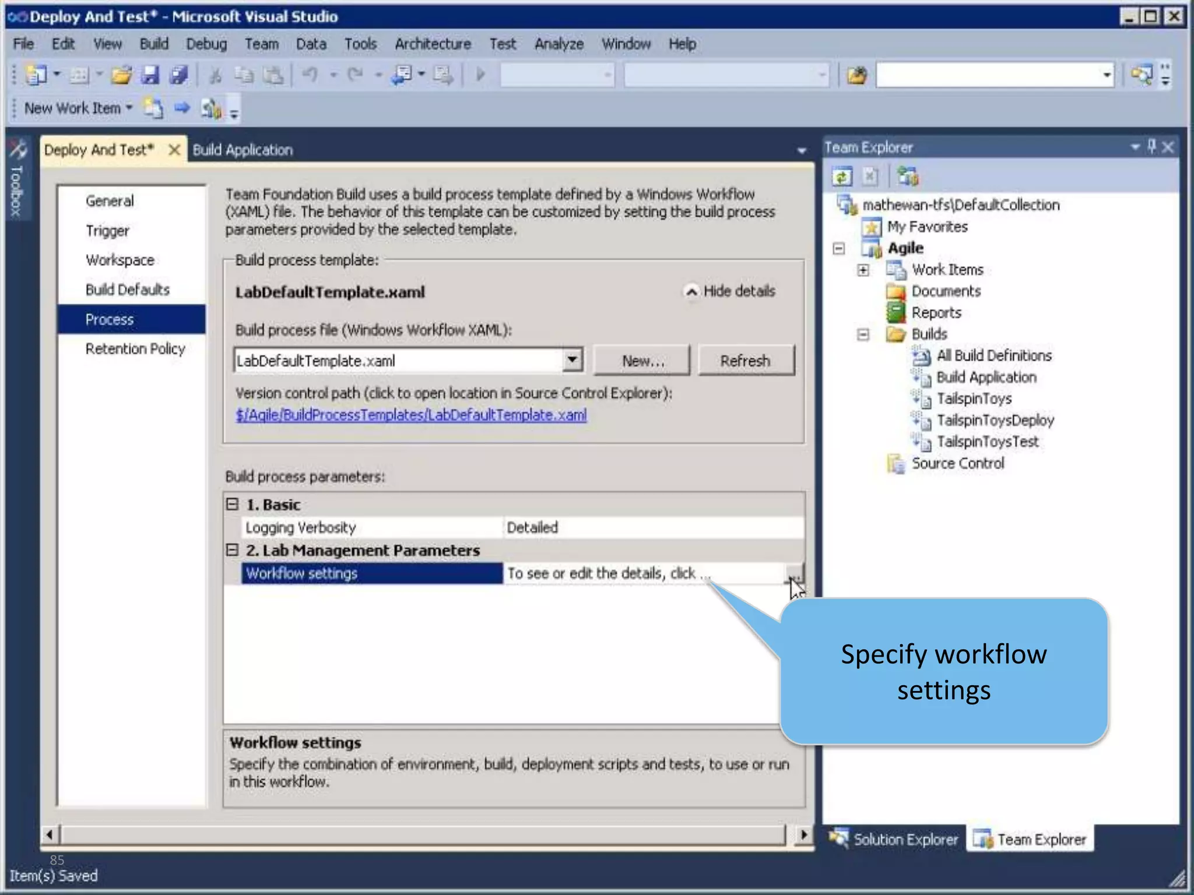Select the Workspace section
The width and height of the screenshot is (1194, 895).
[120, 260]
